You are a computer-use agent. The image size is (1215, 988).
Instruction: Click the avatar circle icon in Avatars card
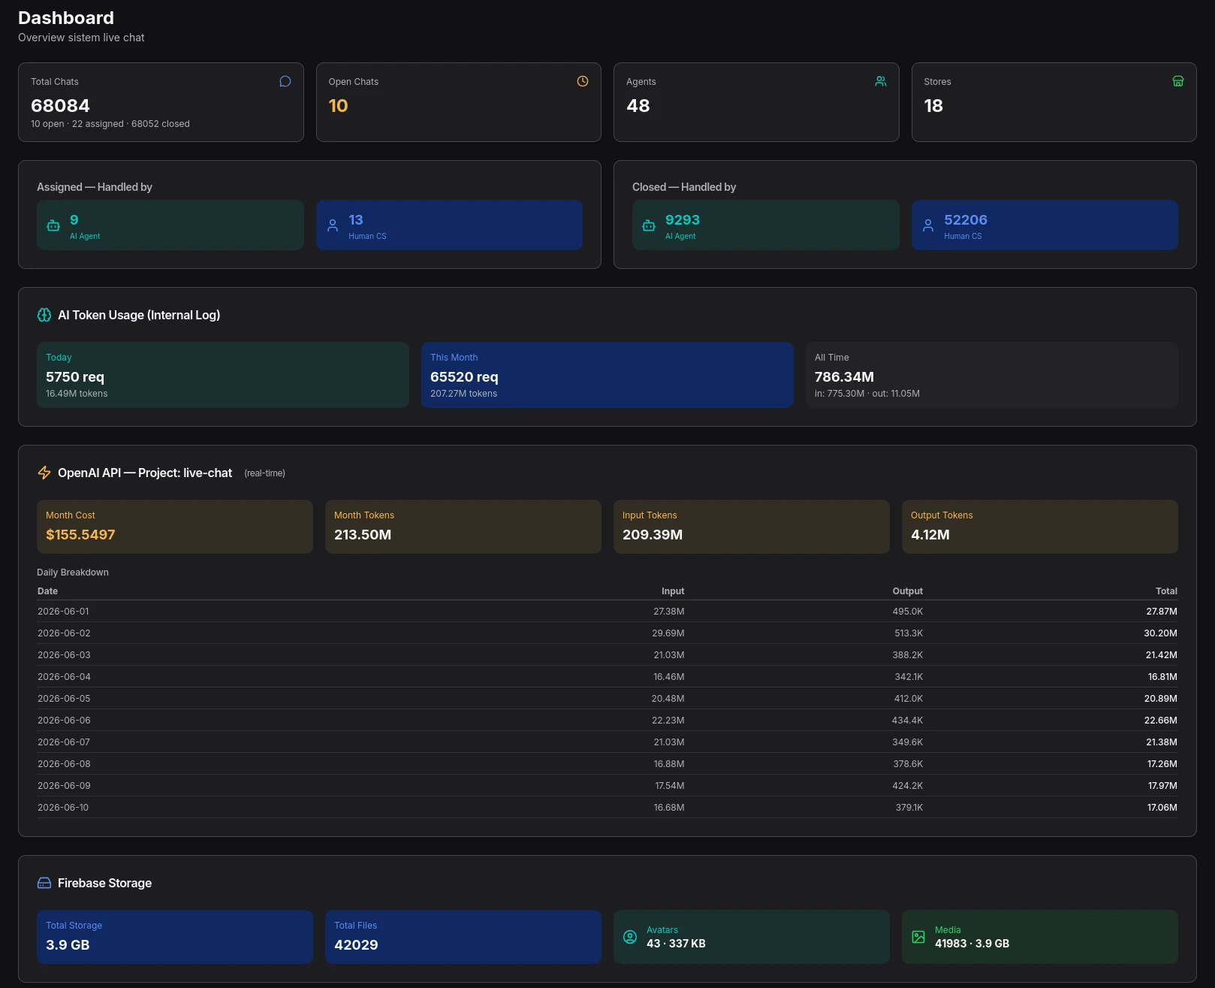coord(630,937)
